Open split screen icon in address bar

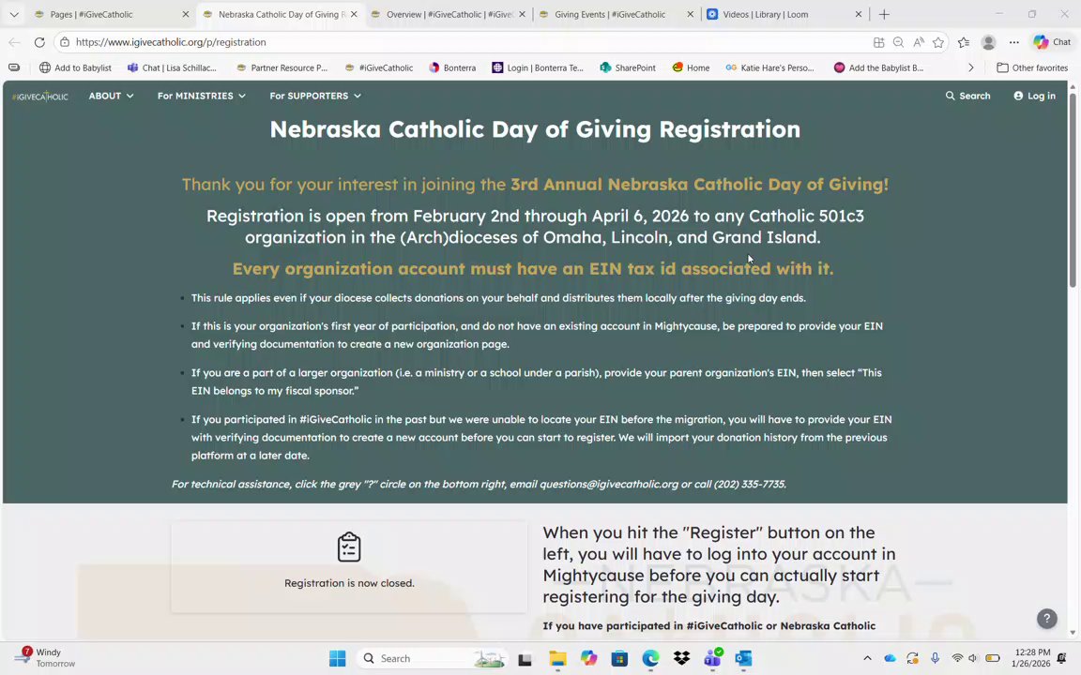click(878, 42)
